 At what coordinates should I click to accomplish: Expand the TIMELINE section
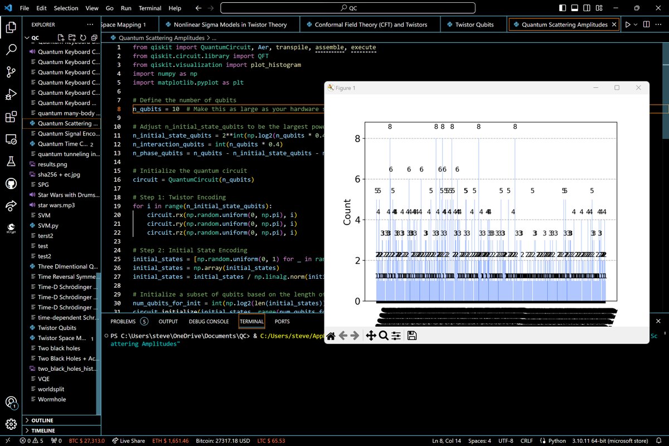42,431
